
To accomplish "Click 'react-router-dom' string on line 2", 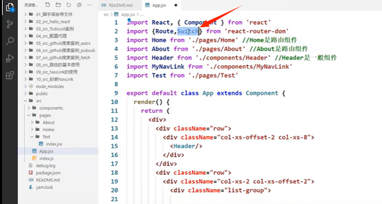I will point(257,31).
